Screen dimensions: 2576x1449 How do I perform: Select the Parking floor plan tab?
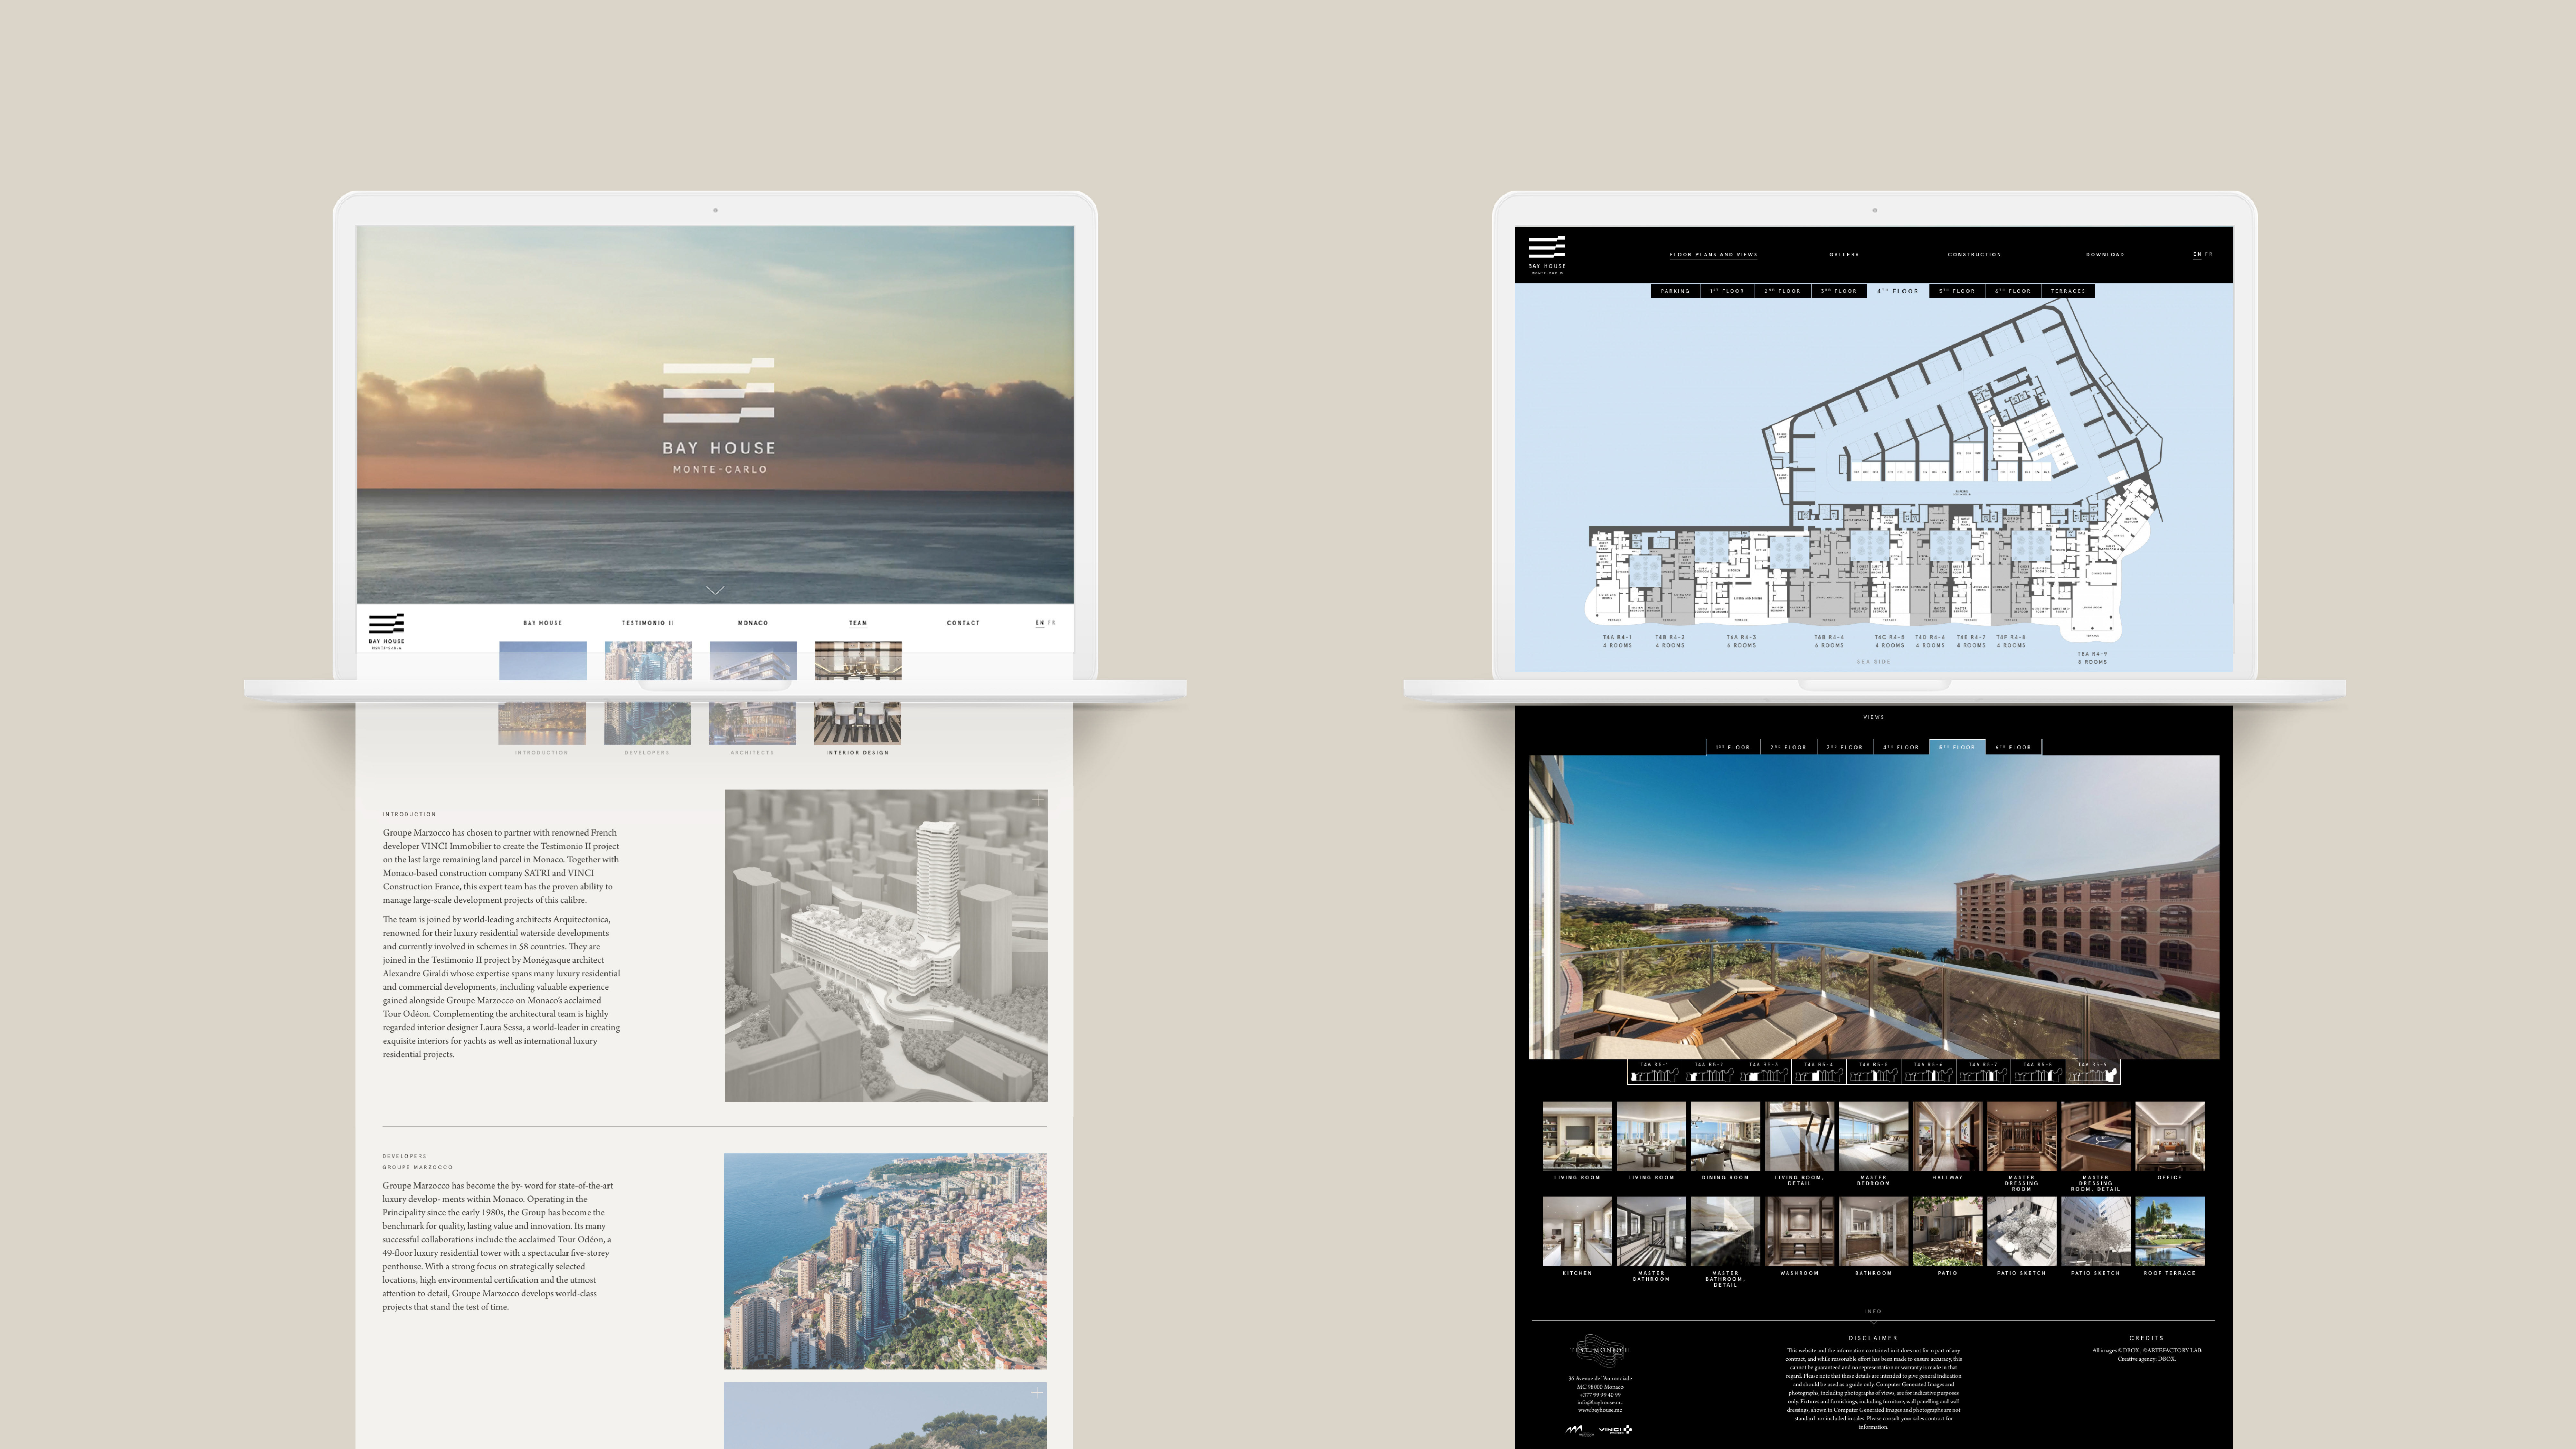click(1675, 291)
